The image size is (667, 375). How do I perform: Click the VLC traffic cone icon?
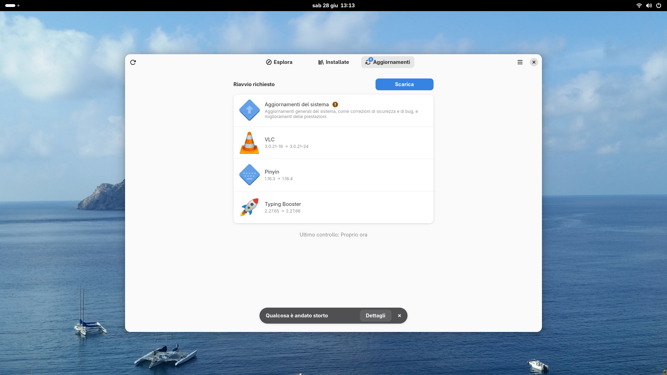coord(249,143)
